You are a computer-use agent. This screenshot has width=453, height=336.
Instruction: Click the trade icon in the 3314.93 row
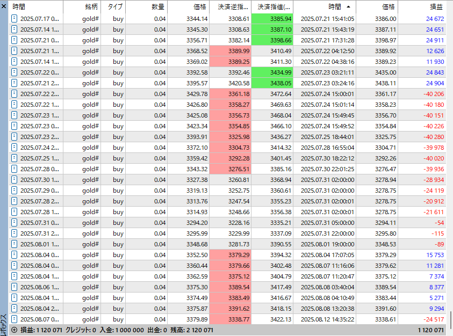(14, 212)
